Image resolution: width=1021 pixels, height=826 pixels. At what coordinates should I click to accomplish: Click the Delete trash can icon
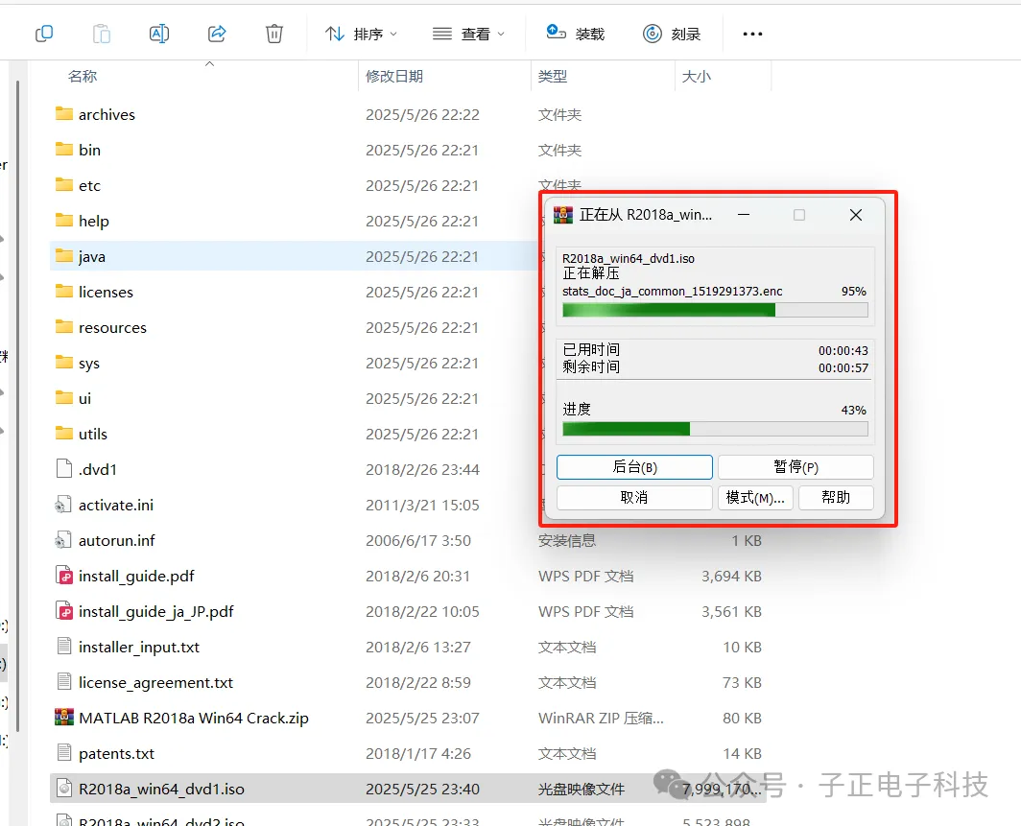pos(274,34)
